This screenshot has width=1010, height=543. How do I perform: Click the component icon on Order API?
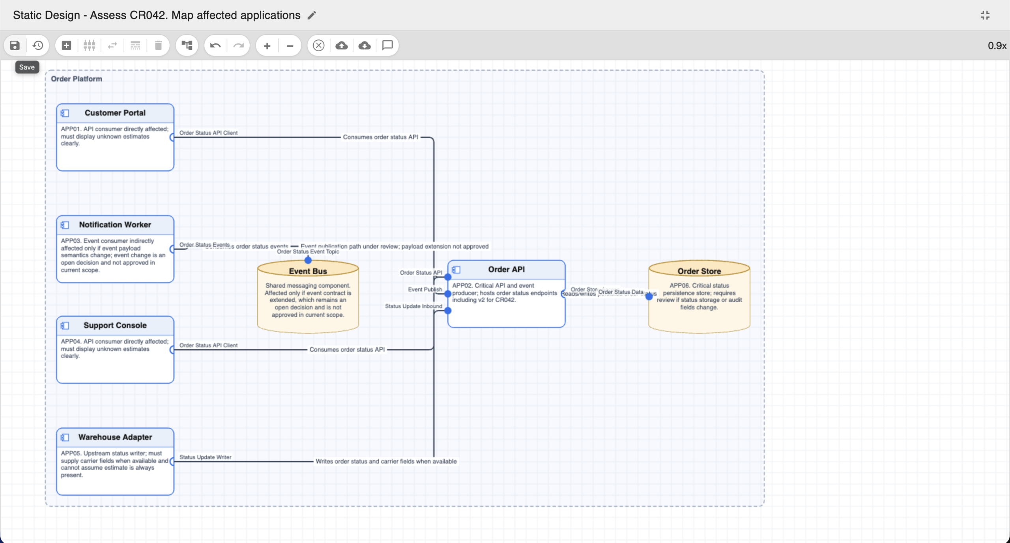456,270
